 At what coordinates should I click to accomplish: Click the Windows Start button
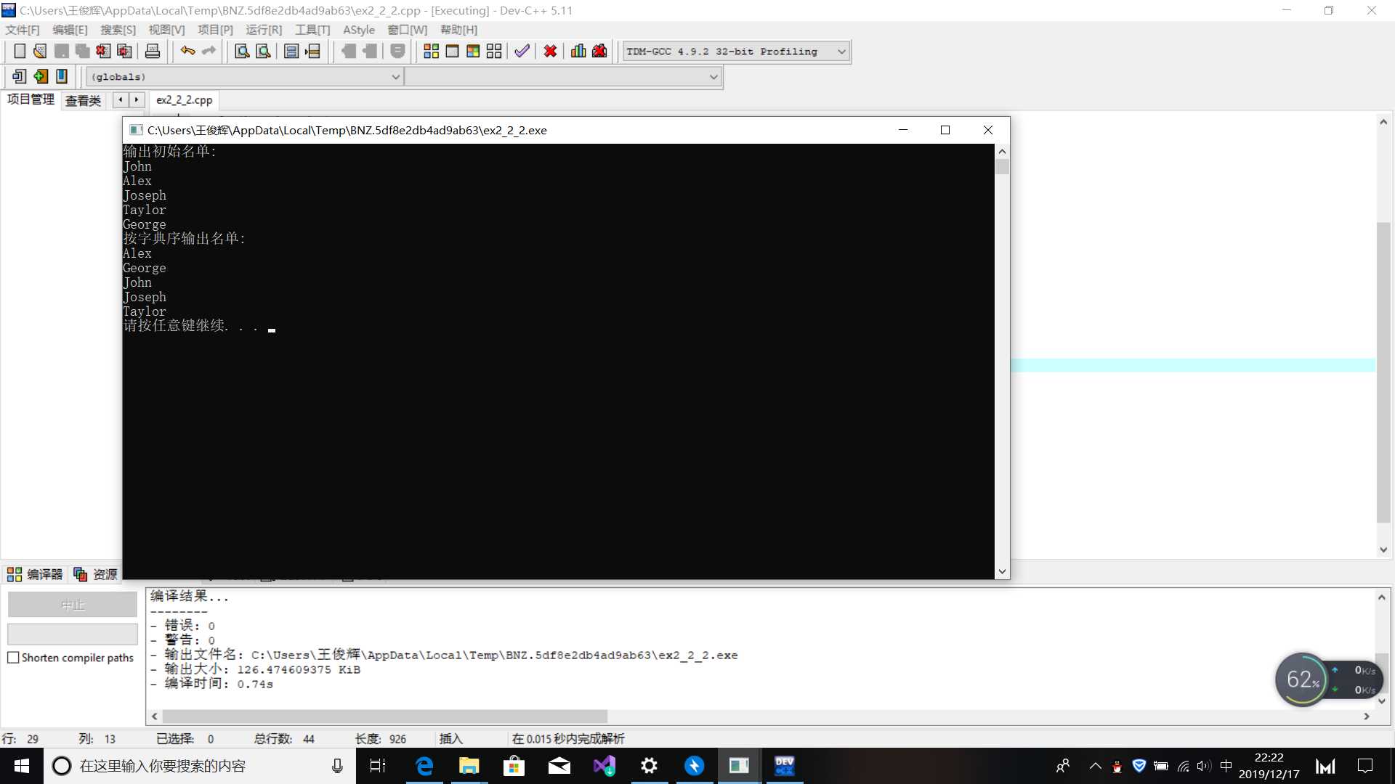[22, 766]
